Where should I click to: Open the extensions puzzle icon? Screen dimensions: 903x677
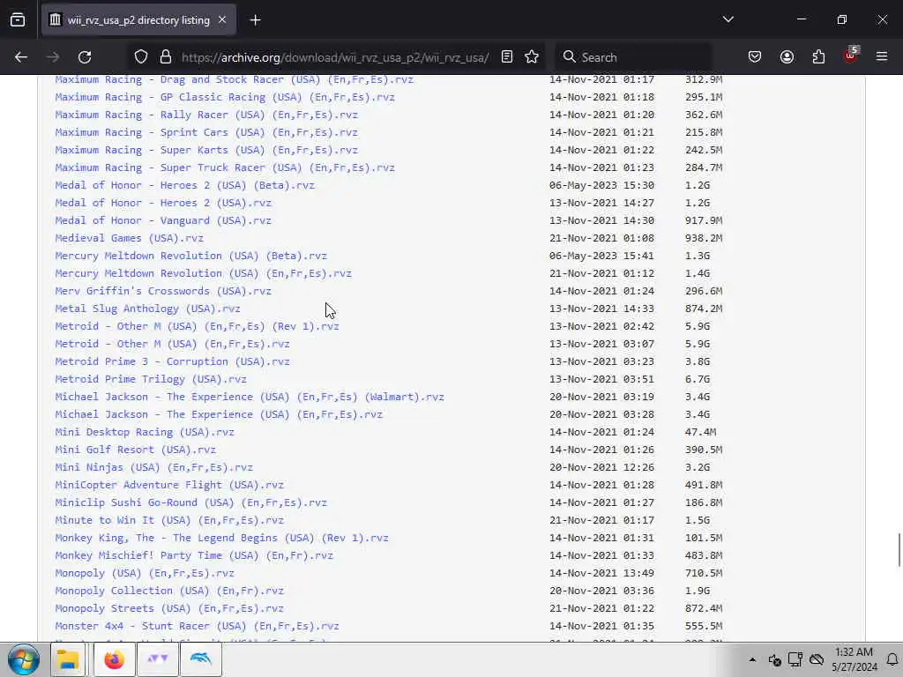(818, 57)
